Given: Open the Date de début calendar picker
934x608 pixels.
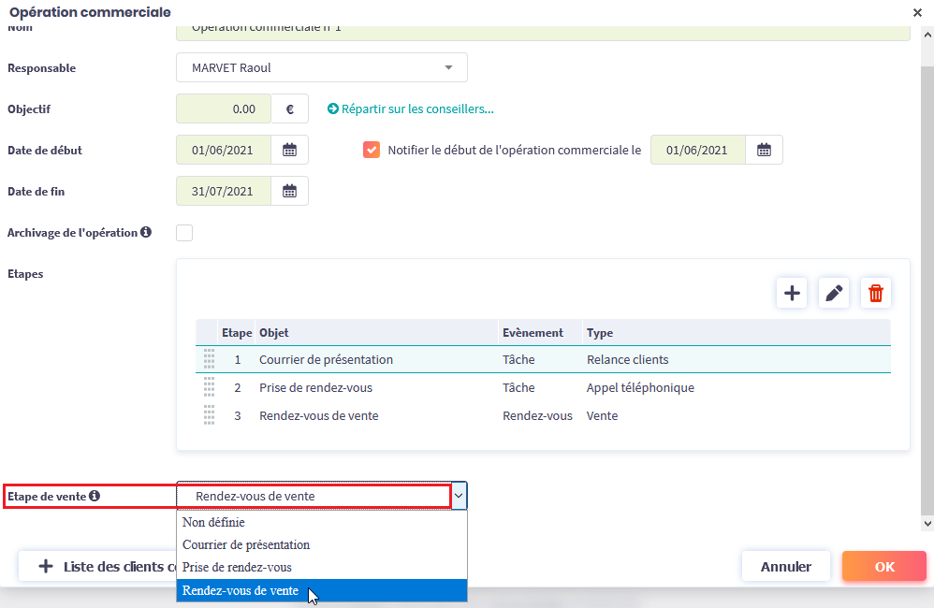Looking at the screenshot, I should (289, 150).
